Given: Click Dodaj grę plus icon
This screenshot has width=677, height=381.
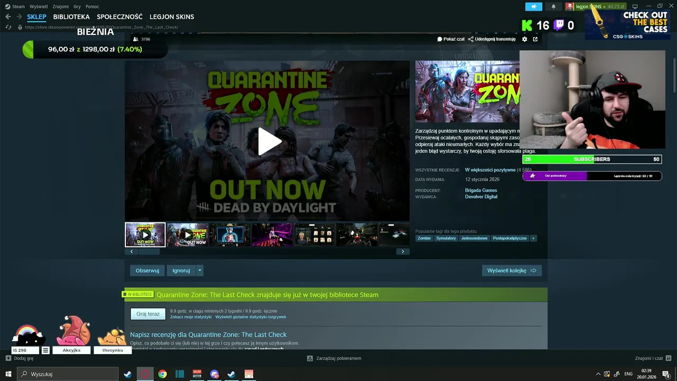Looking at the screenshot, I should (8, 358).
